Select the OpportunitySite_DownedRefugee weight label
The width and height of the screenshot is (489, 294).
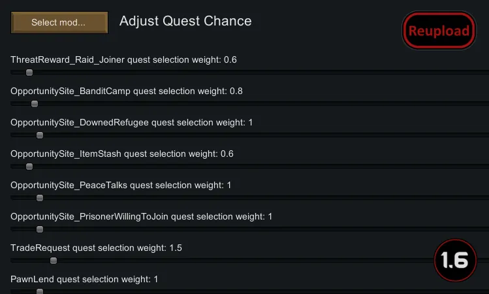[131, 123]
